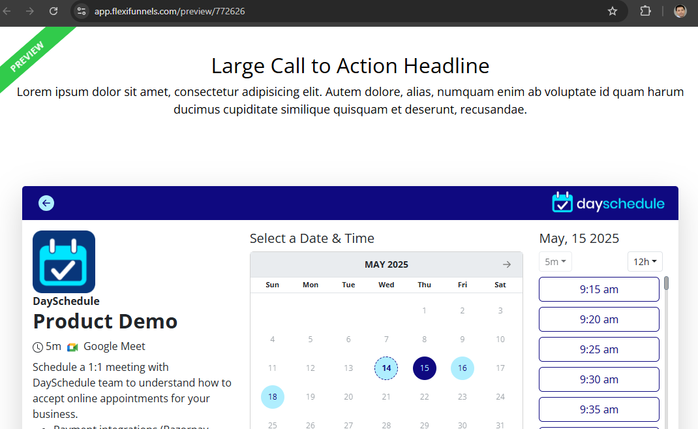698x429 pixels.
Task: Click the Product Demo title
Action: tap(105, 321)
